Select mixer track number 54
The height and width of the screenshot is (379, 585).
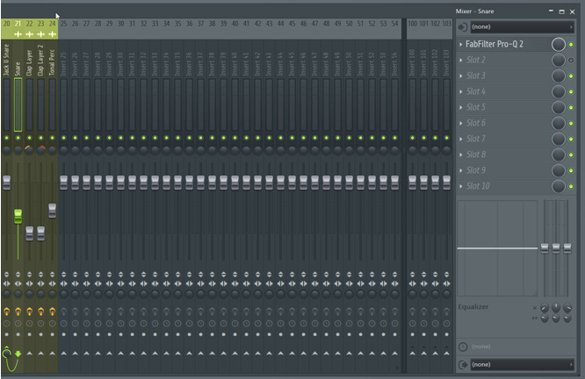(x=394, y=24)
